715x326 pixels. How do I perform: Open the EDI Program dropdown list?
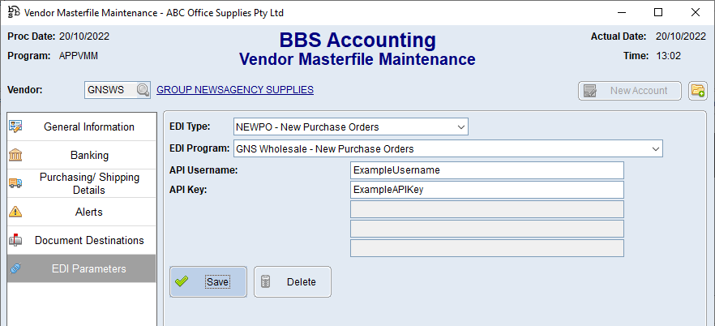pos(654,149)
